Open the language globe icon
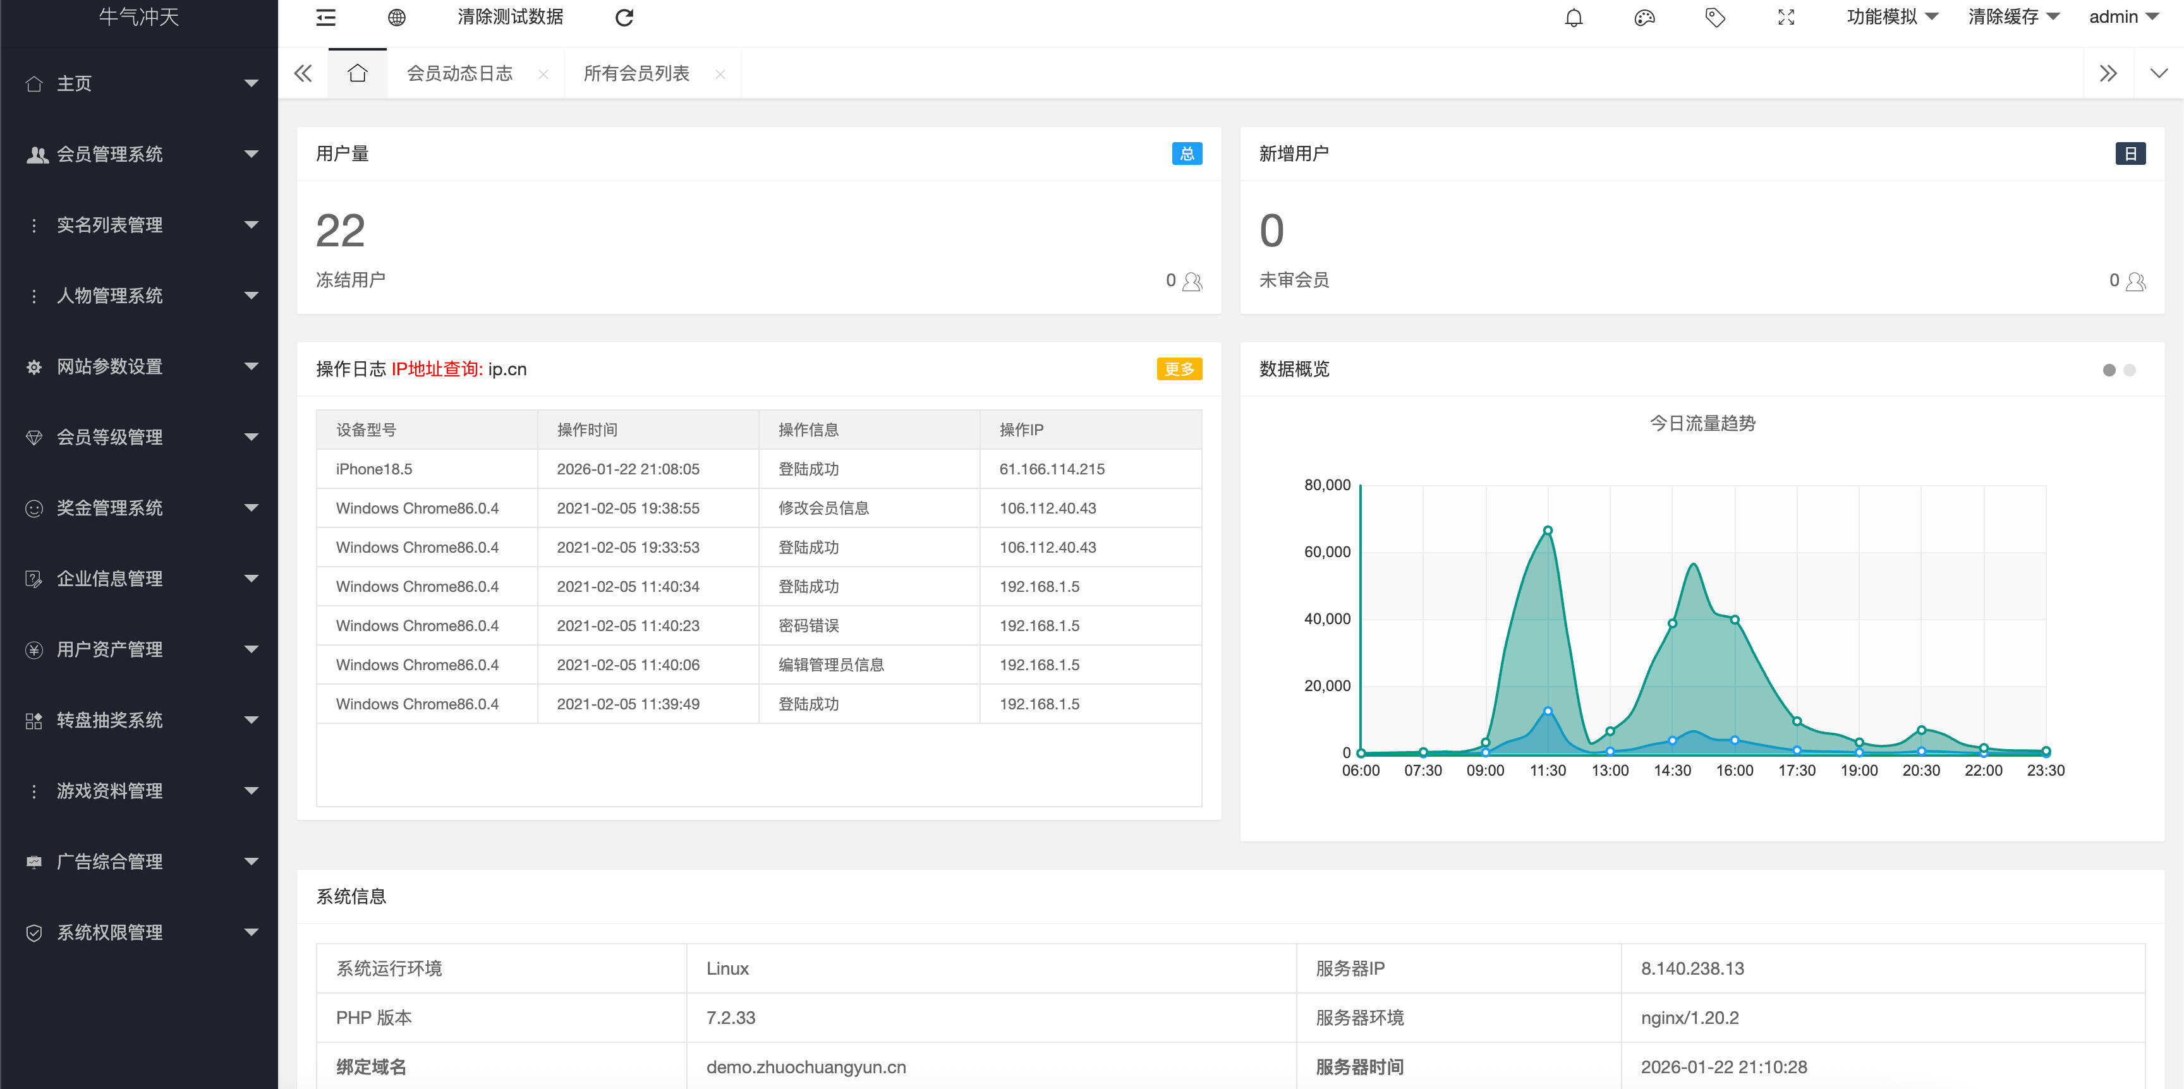 397,17
